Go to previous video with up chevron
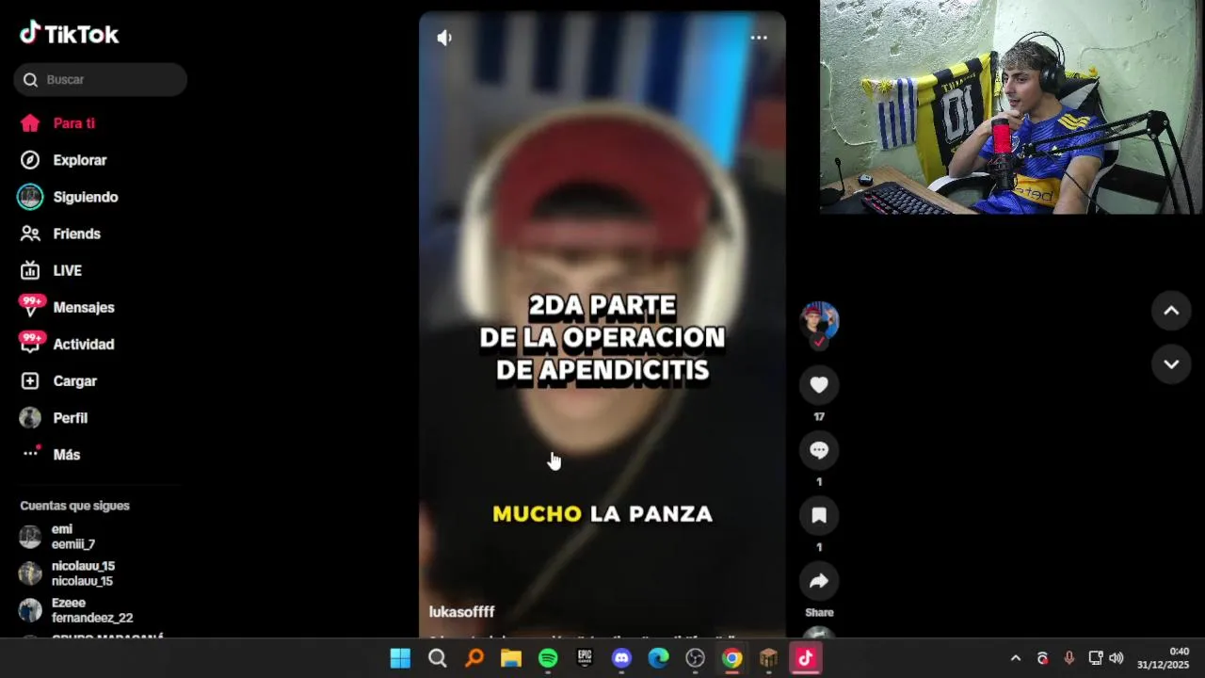The width and height of the screenshot is (1205, 678). click(x=1171, y=311)
